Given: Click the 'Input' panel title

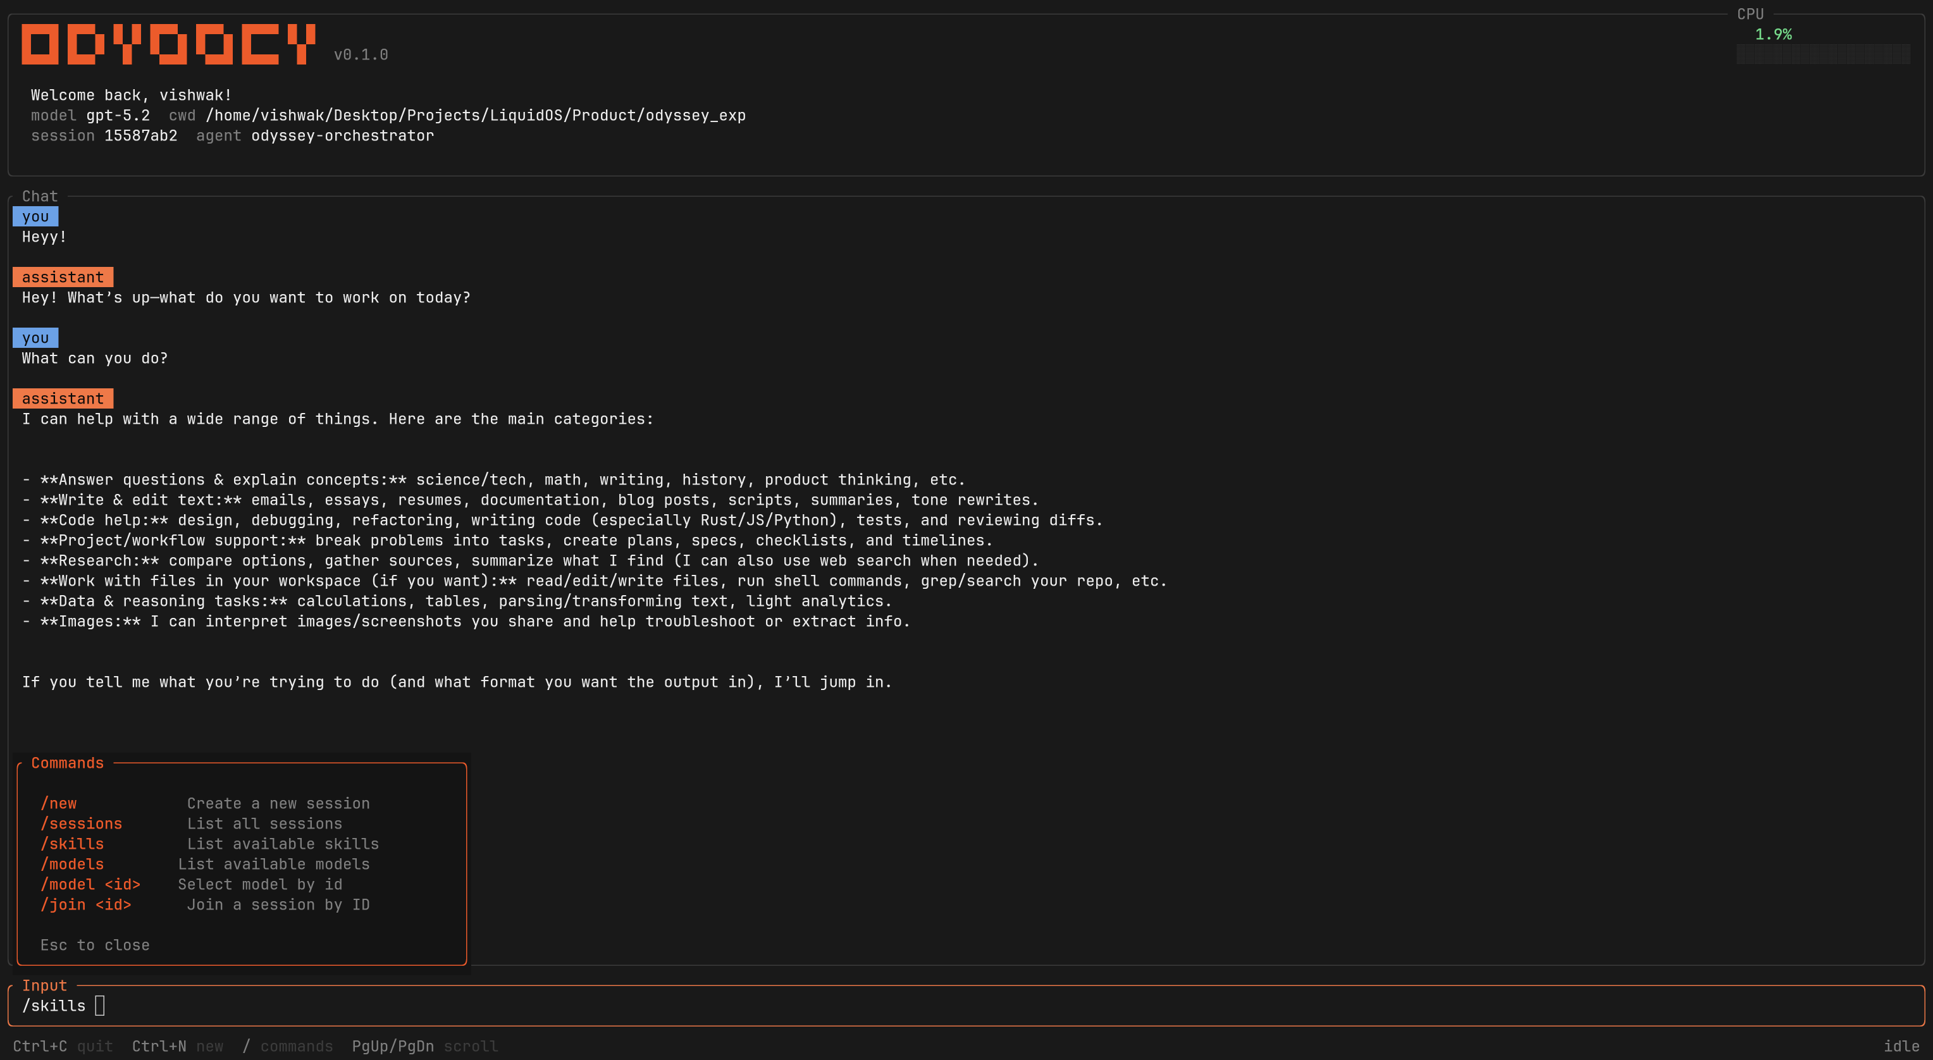Looking at the screenshot, I should coord(44,986).
